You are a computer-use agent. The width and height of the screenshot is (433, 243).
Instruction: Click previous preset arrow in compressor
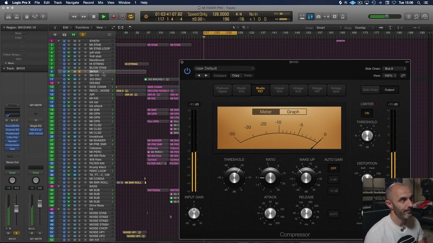tap(198, 76)
